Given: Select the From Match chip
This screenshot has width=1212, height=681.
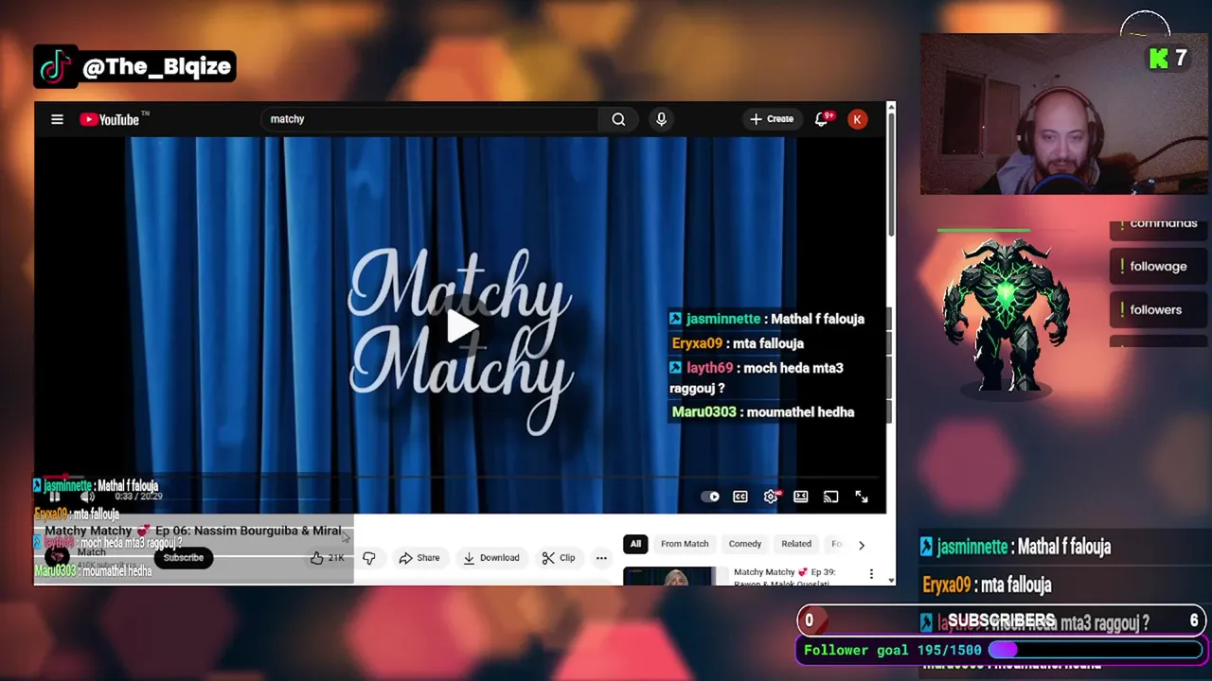Looking at the screenshot, I should click(x=685, y=544).
